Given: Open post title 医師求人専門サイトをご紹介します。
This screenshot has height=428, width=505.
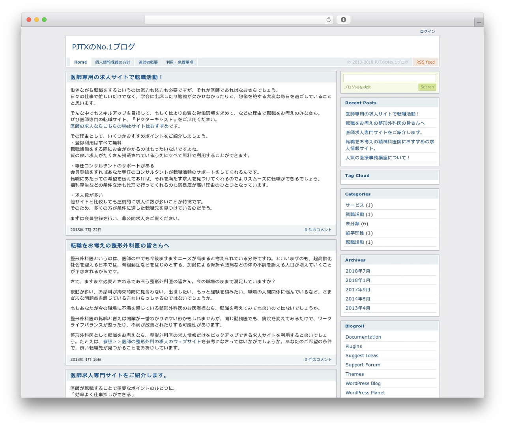Looking at the screenshot, I should [x=120, y=375].
